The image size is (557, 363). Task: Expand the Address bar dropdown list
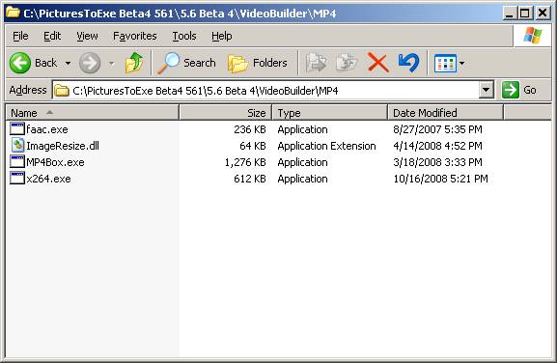click(486, 90)
